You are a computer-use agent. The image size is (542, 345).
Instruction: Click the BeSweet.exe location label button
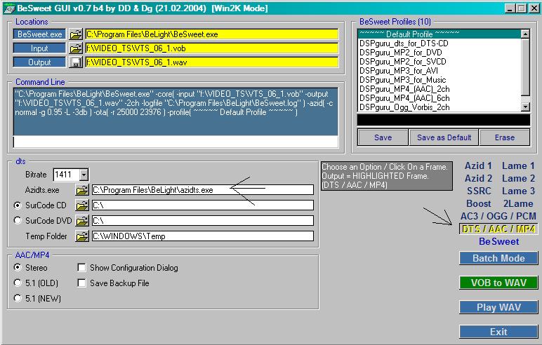tap(39, 34)
